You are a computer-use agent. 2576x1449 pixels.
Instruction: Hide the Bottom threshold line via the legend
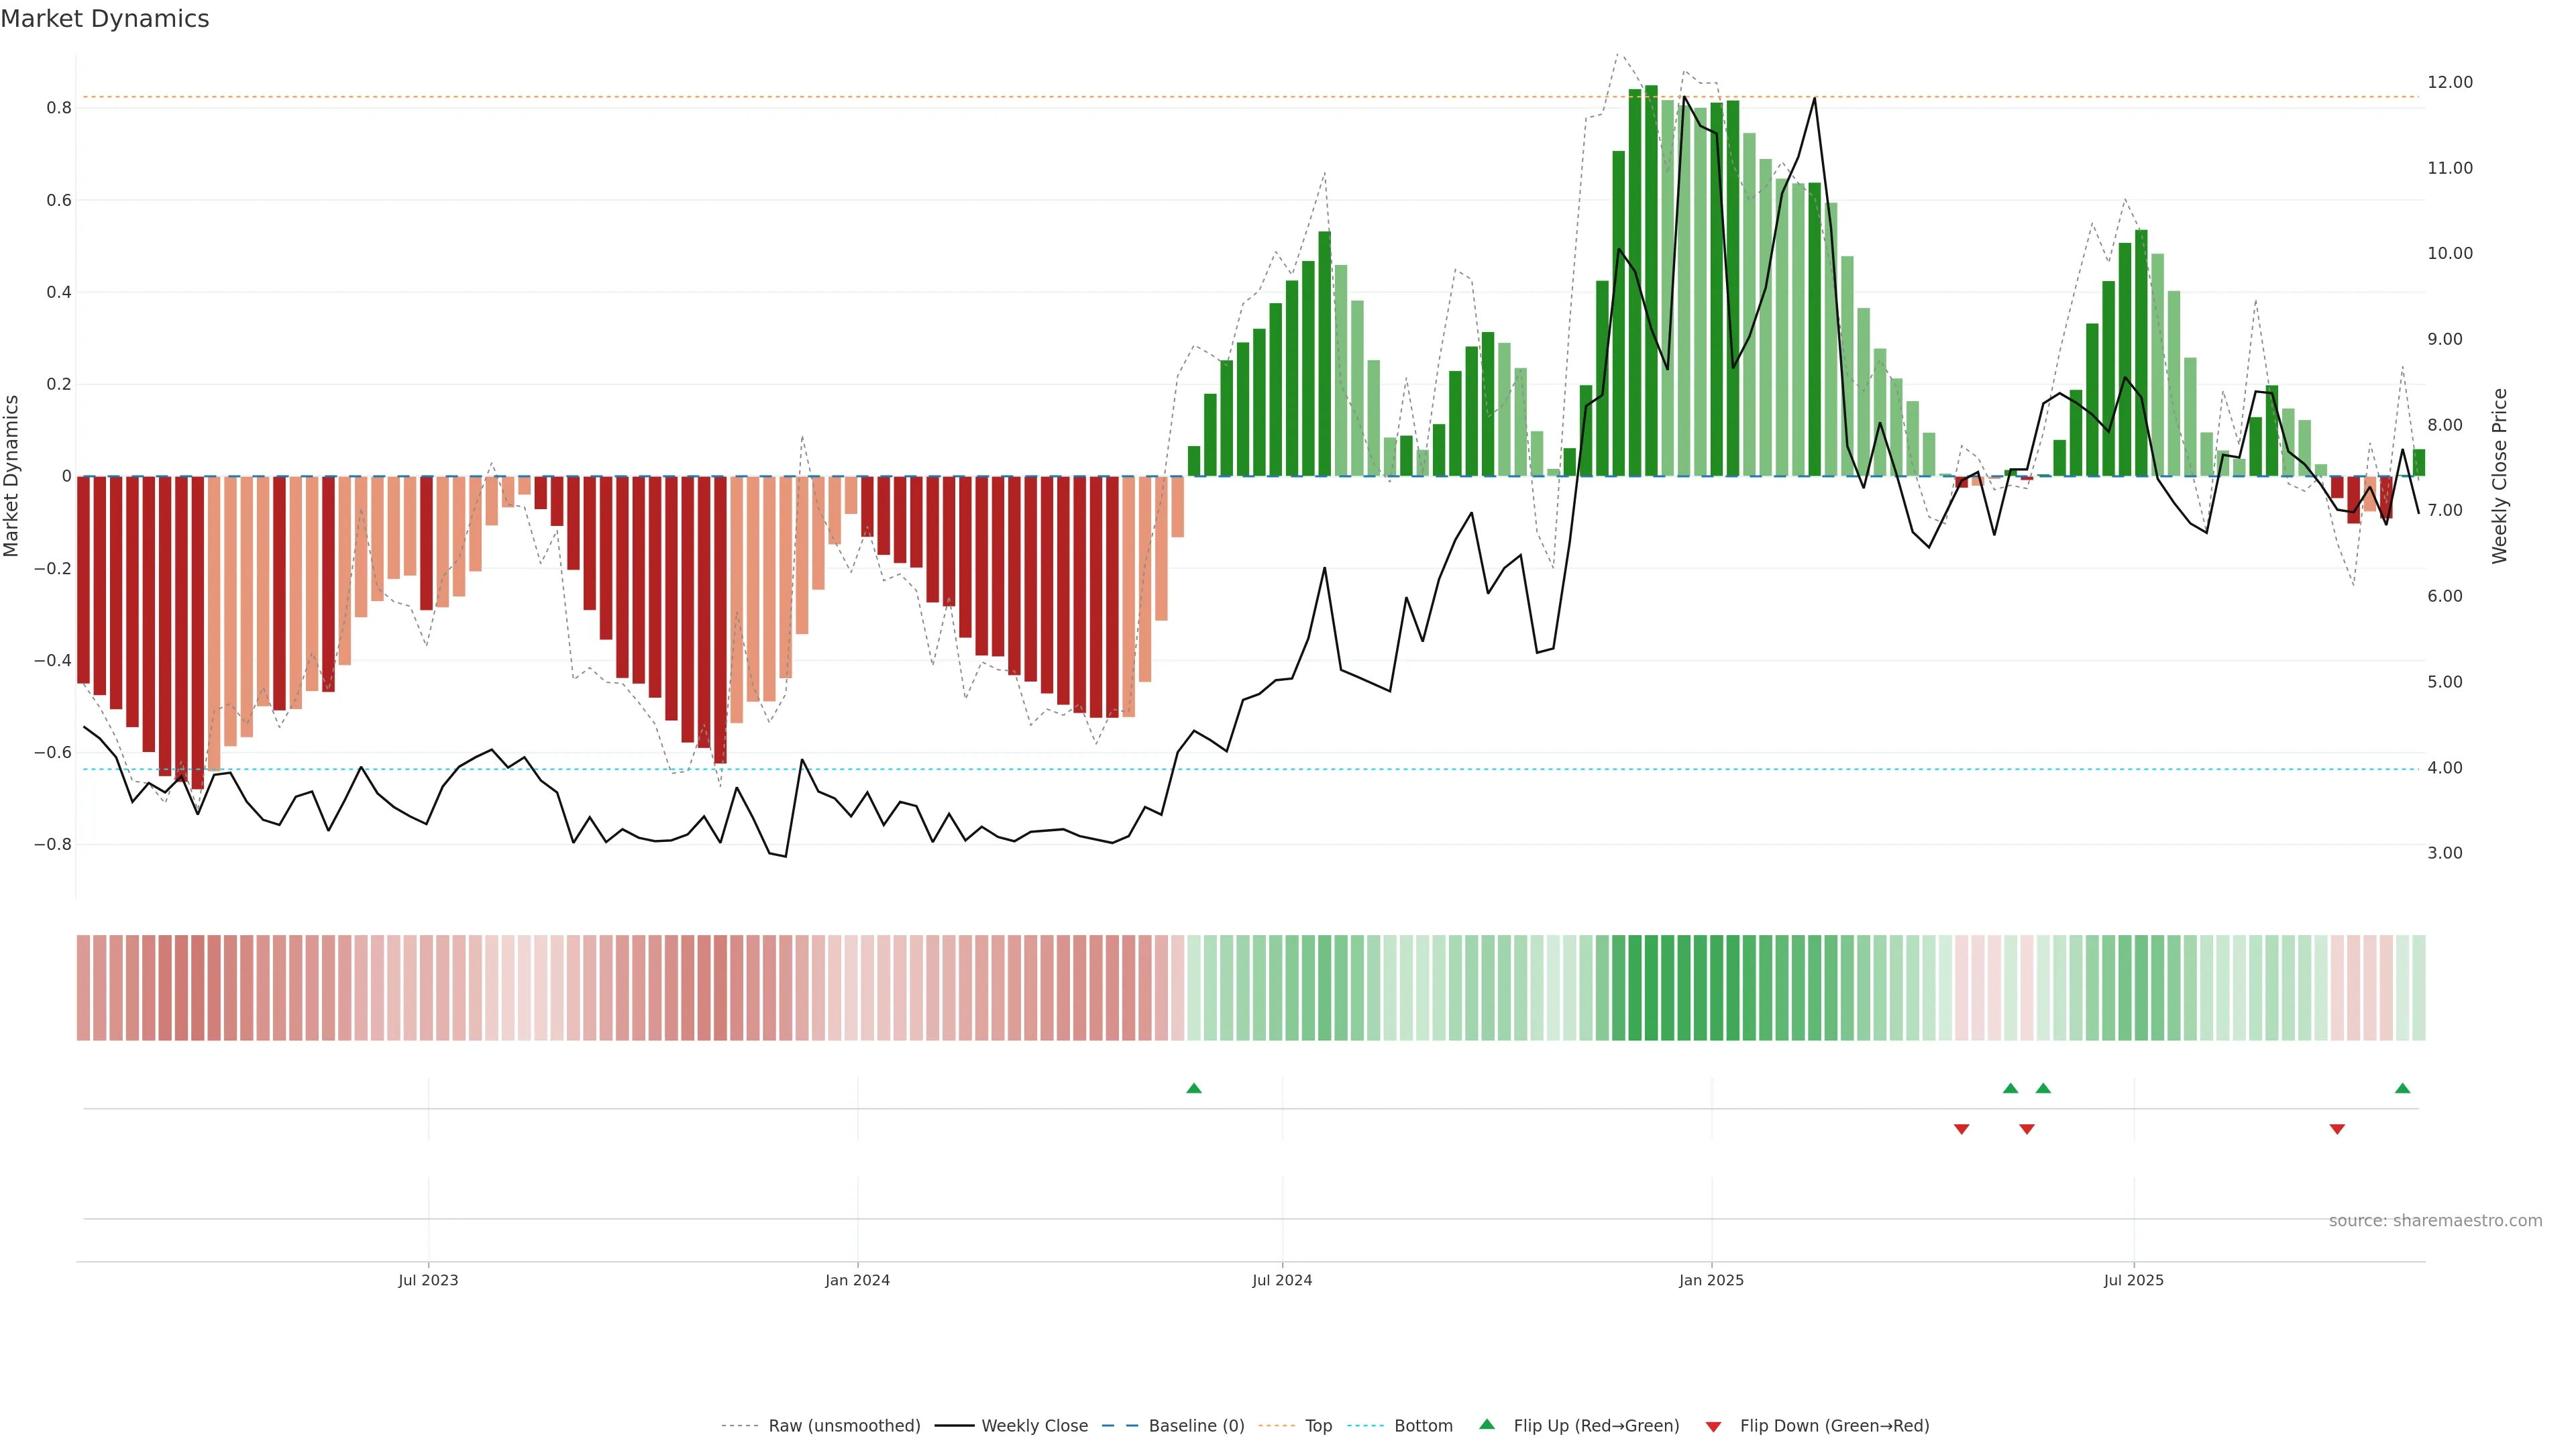[x=1423, y=1426]
